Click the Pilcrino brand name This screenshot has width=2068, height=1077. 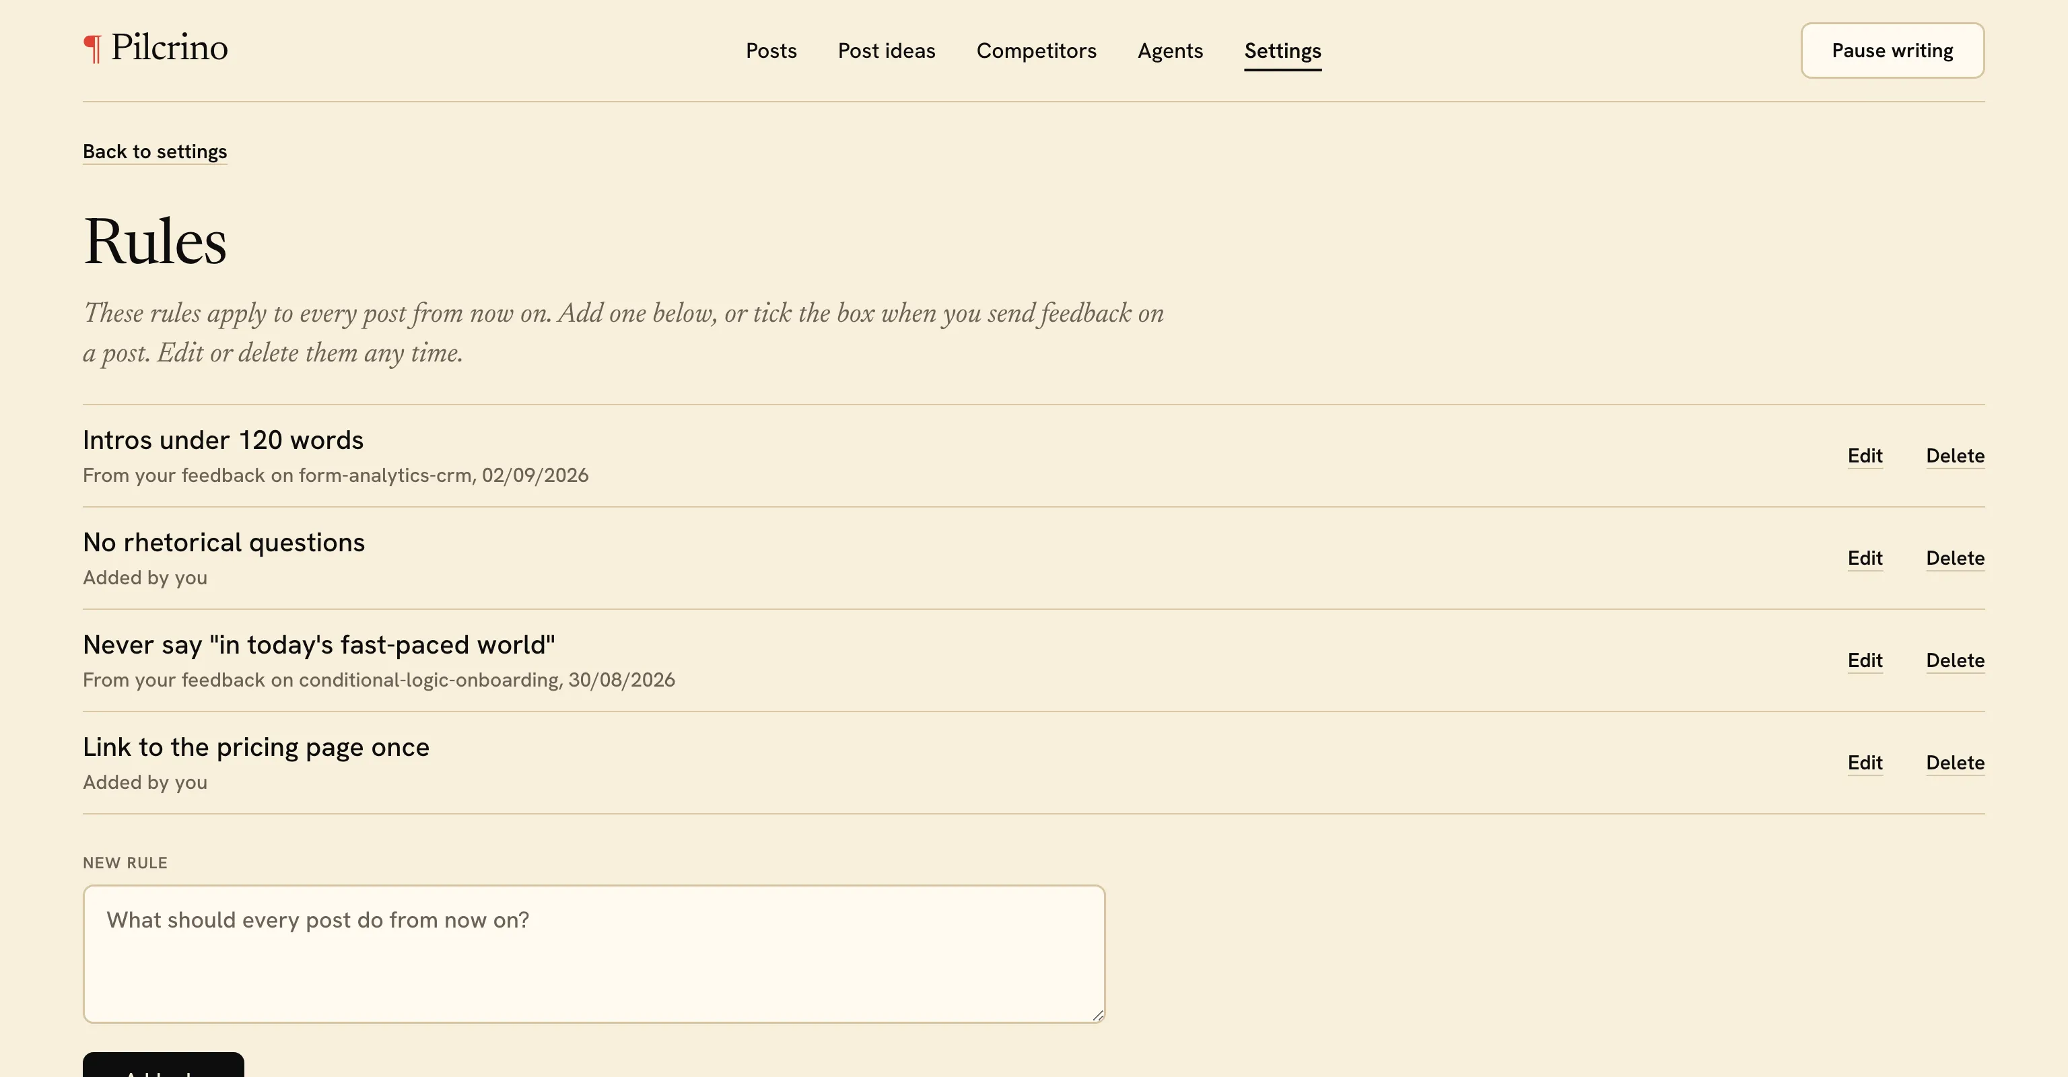click(170, 47)
